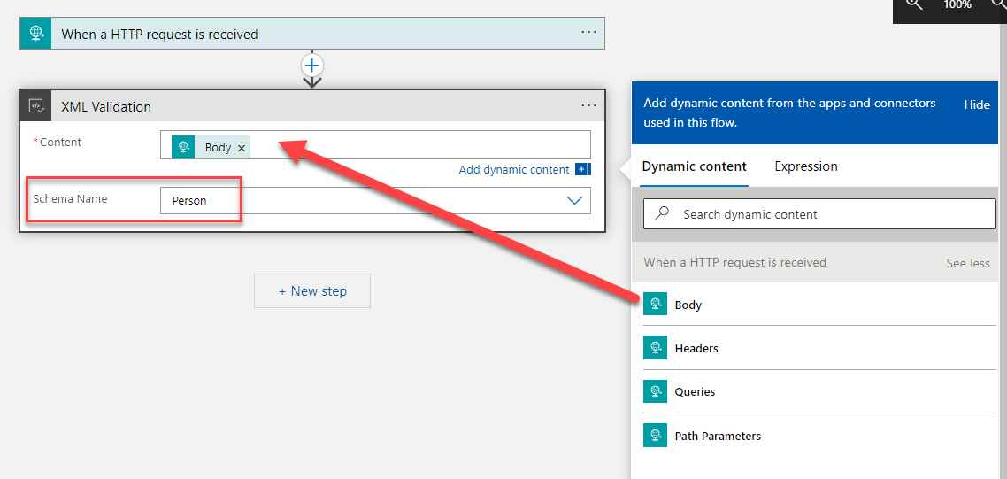Hide the dynamic content panel

[977, 104]
